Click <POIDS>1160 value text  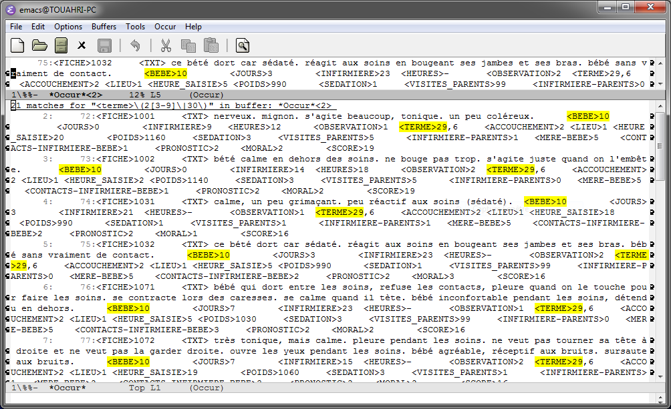click(x=136, y=137)
